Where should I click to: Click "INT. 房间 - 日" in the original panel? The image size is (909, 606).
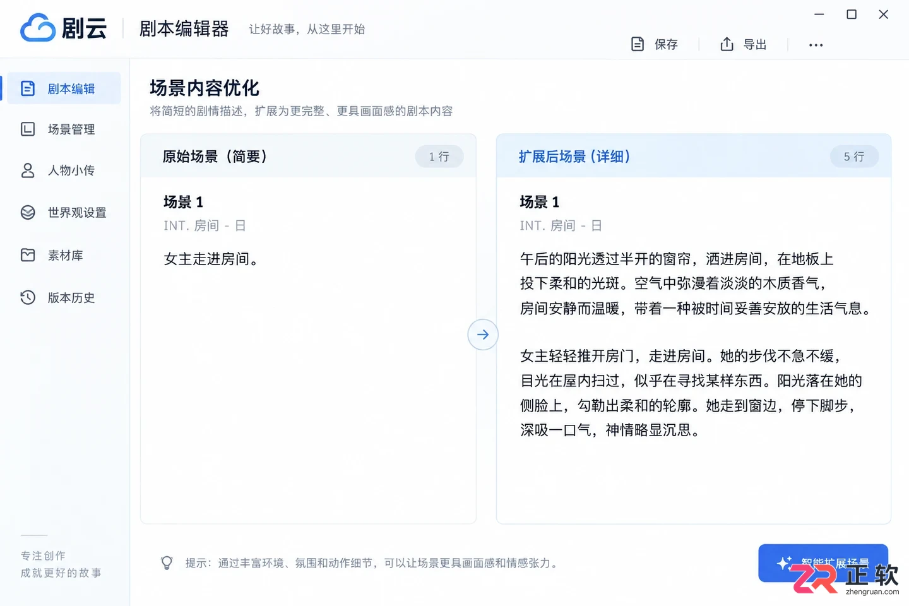pyautogui.click(x=205, y=225)
